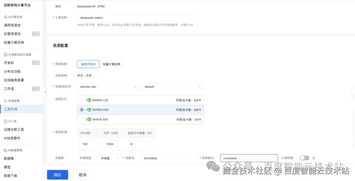Open the 本地盘 storage type dropdown
This screenshot has width=355, height=181.
click(x=109, y=158)
